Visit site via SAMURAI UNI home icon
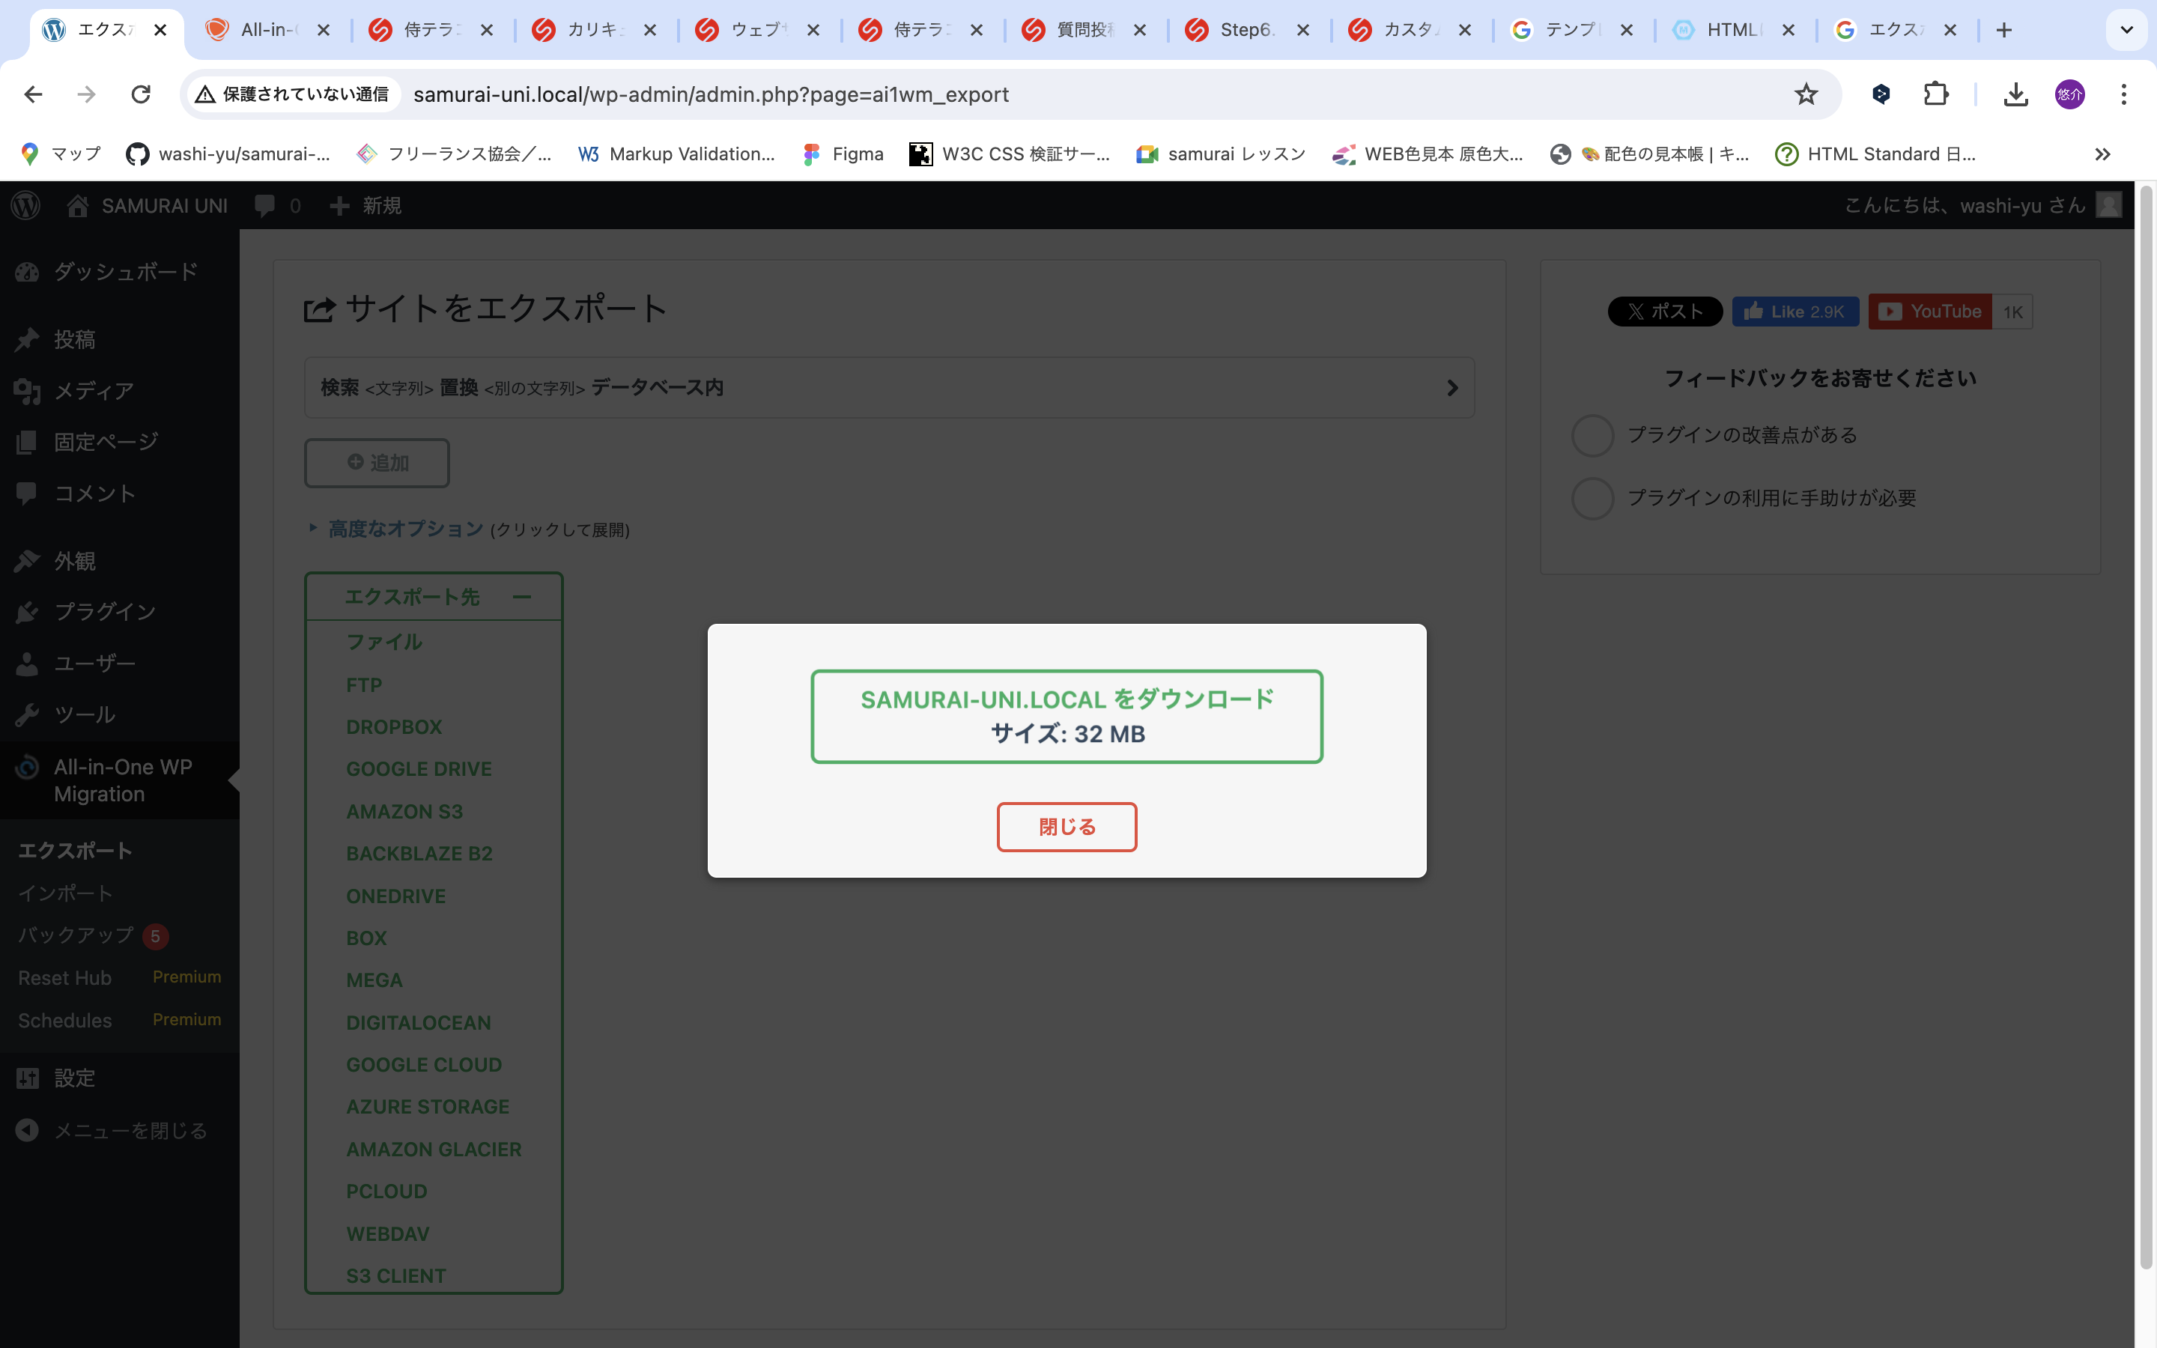 147,206
